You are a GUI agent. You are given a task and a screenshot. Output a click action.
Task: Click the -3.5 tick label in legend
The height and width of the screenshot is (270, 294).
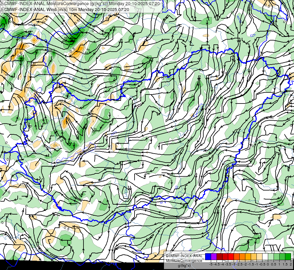point(228,264)
